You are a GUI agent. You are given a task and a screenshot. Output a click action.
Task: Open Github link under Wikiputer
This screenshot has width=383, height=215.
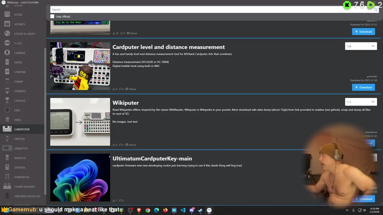point(131,145)
